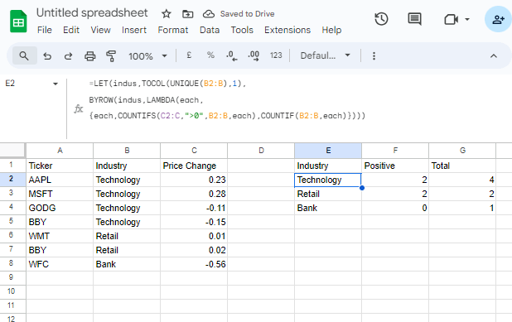This screenshot has width=512, height=322.
Task: Select the MSFT cell
Action: coord(60,194)
